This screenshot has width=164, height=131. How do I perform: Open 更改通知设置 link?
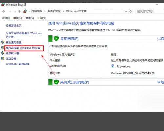13,42
